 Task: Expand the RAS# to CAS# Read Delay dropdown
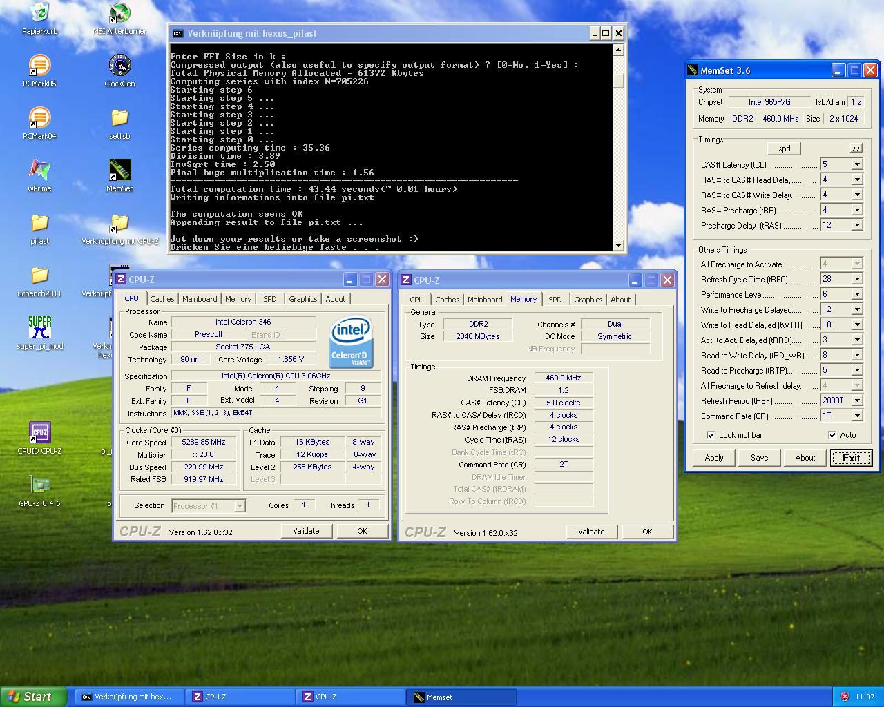857,180
